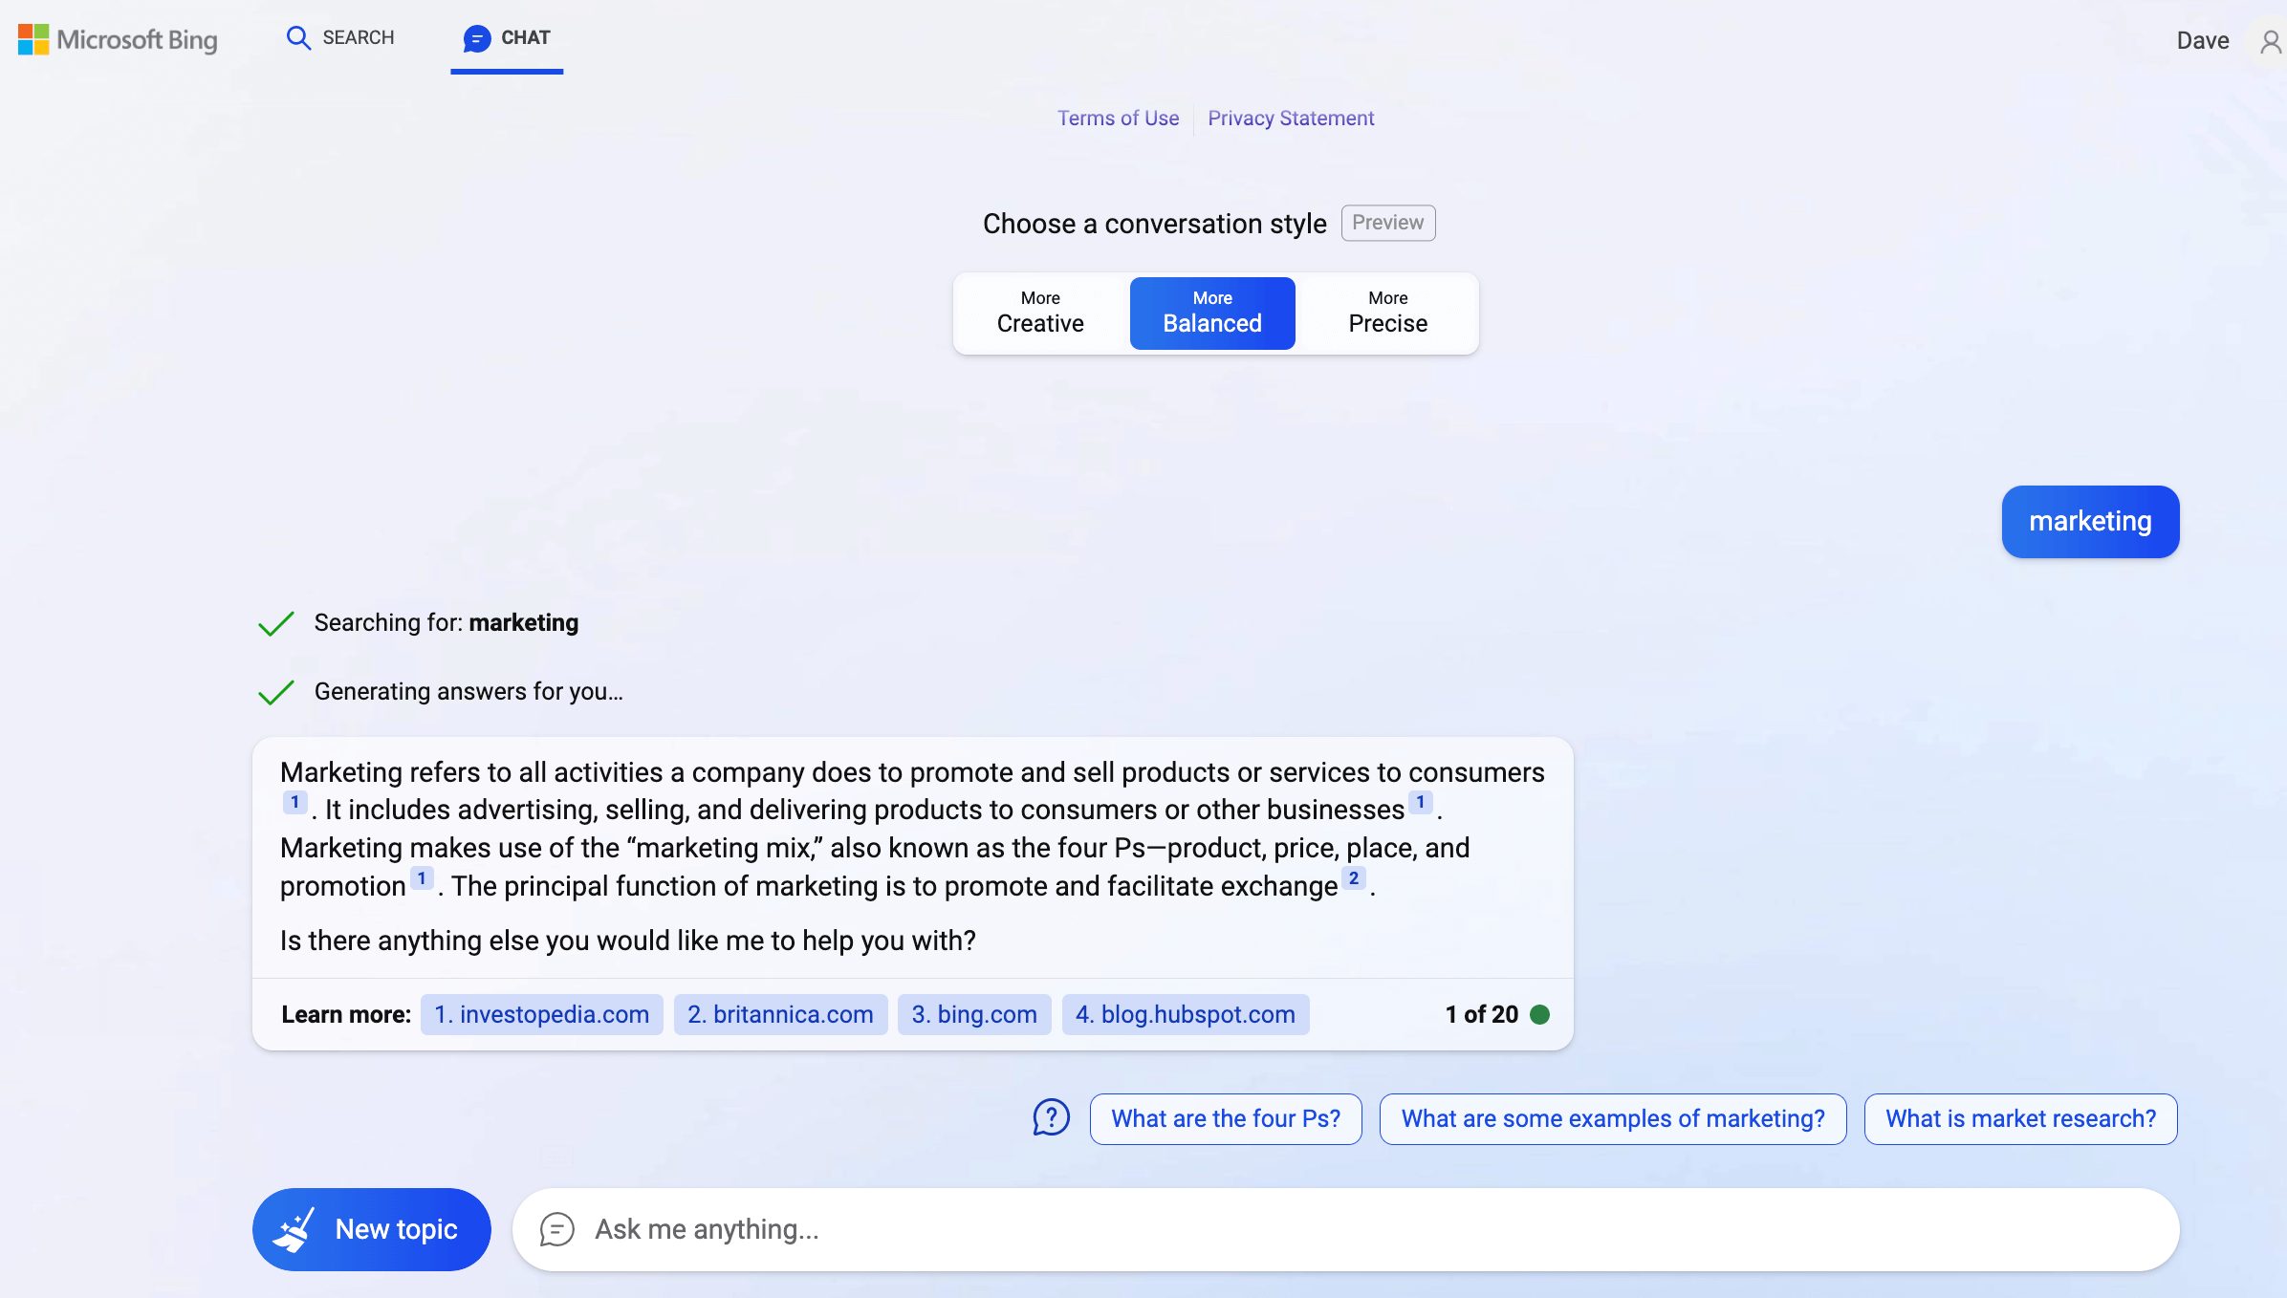2287x1298 pixels.
Task: Select More Balanced conversation style
Action: (x=1212, y=314)
